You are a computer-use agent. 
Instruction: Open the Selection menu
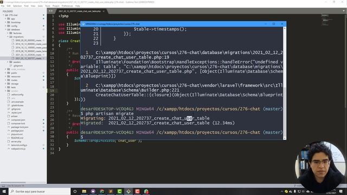[x=17, y=6]
